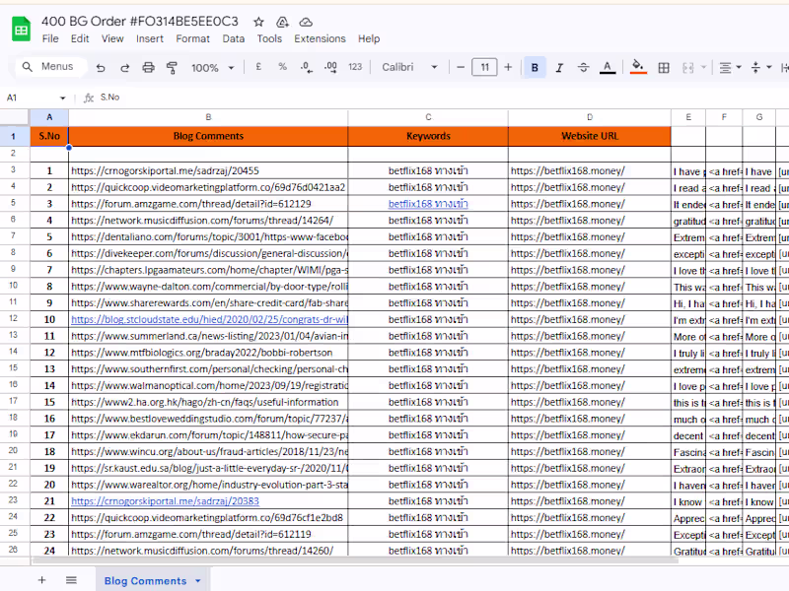This screenshot has width=789, height=591.
Task: Select the Keywords header cell
Action: (x=428, y=136)
